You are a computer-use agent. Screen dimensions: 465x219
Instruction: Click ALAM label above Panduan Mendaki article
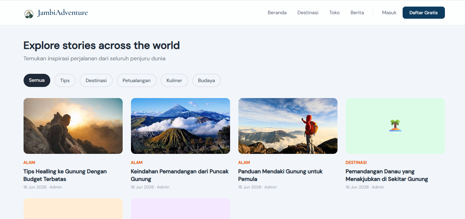(x=244, y=163)
